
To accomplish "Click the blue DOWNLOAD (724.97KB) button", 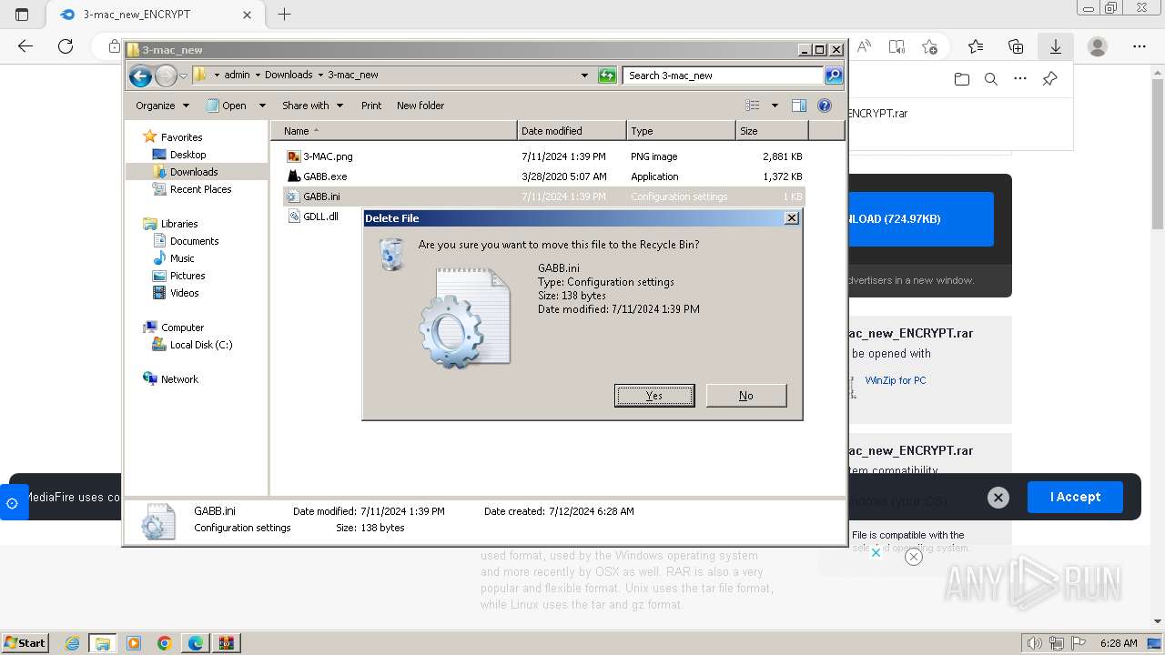I will 920,219.
